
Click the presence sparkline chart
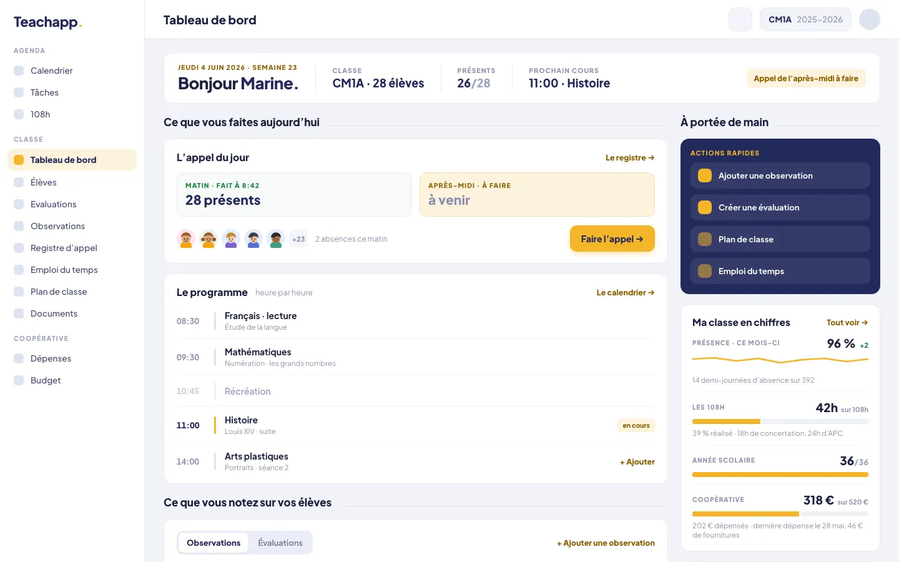point(780,360)
